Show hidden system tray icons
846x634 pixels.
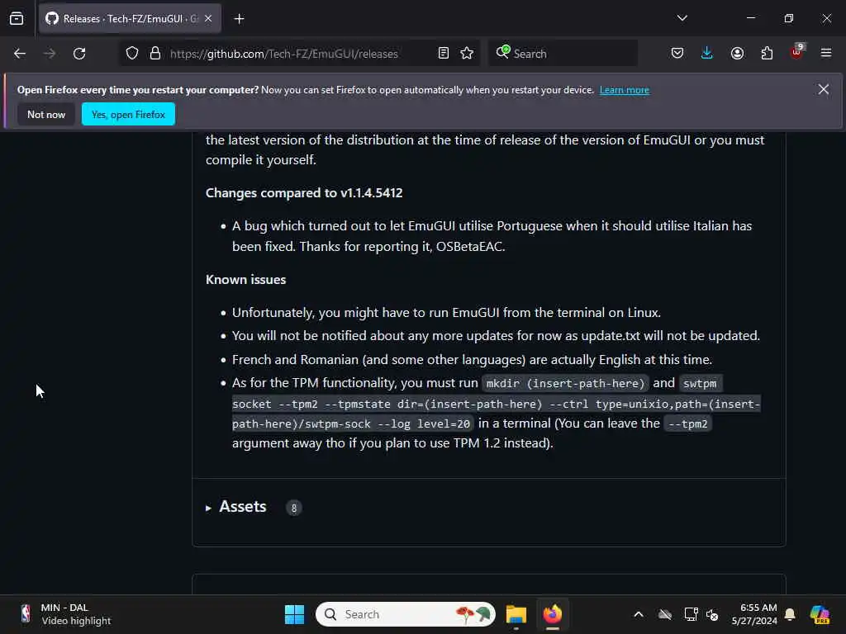639,614
